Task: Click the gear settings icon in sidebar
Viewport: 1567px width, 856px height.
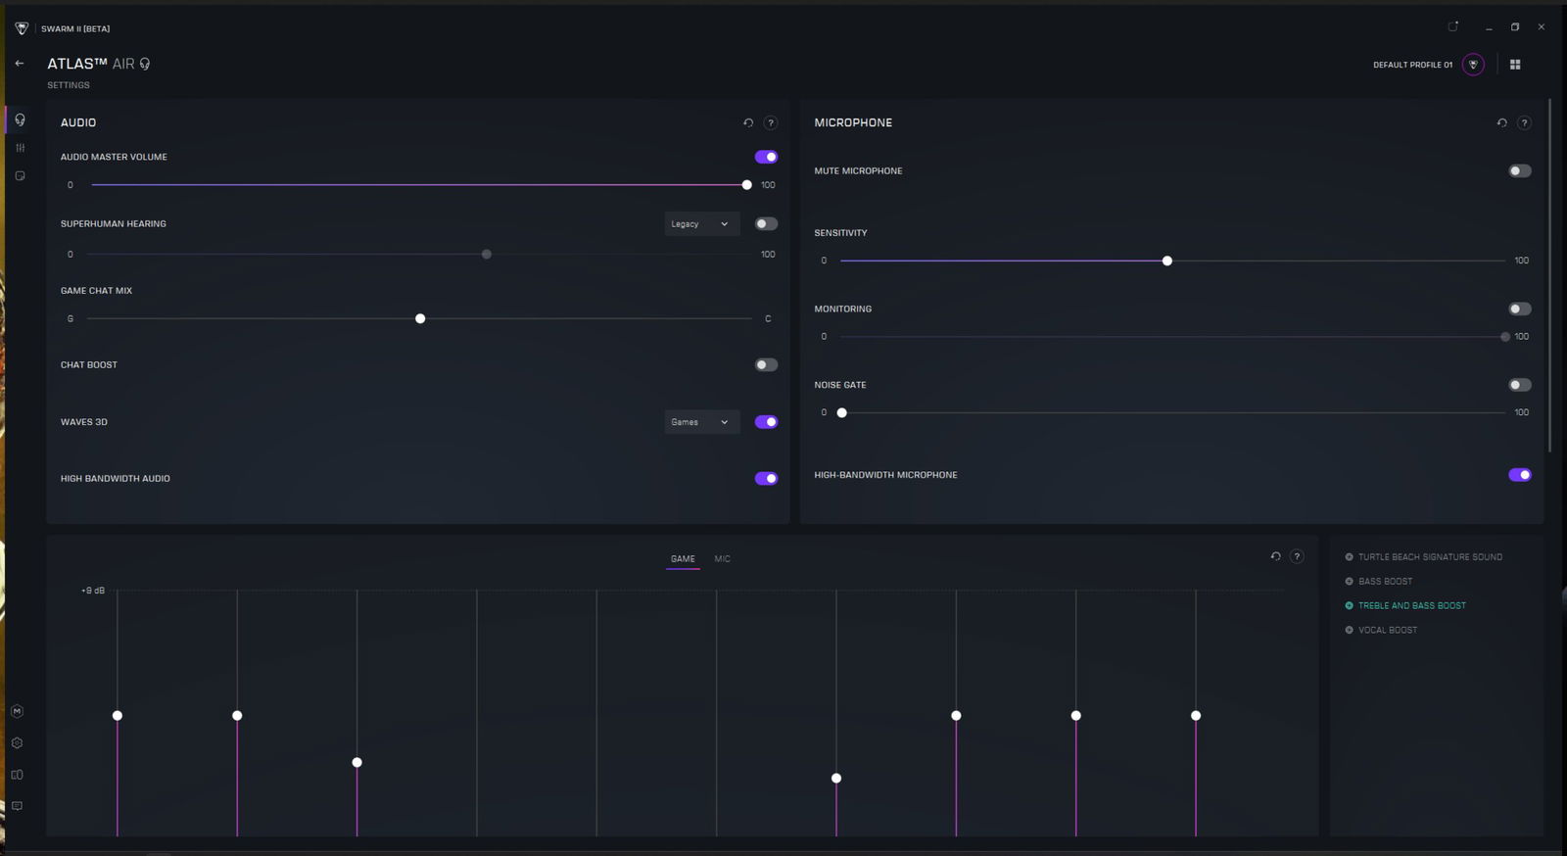Action: 17,743
